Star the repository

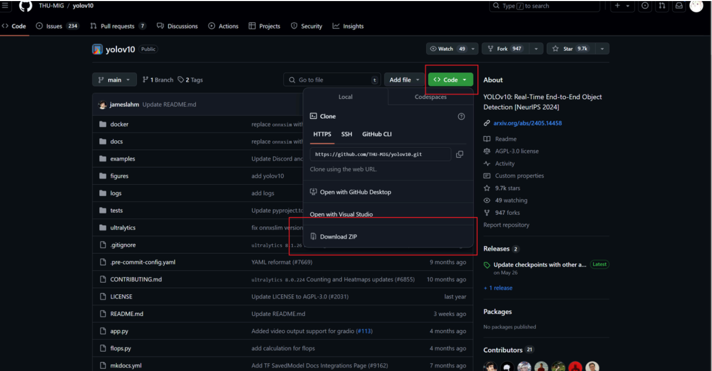572,49
